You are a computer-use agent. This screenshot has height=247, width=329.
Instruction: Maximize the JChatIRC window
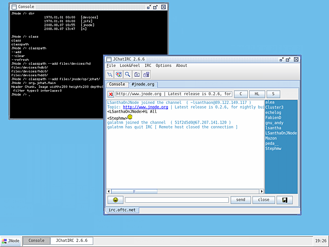tap(288, 60)
